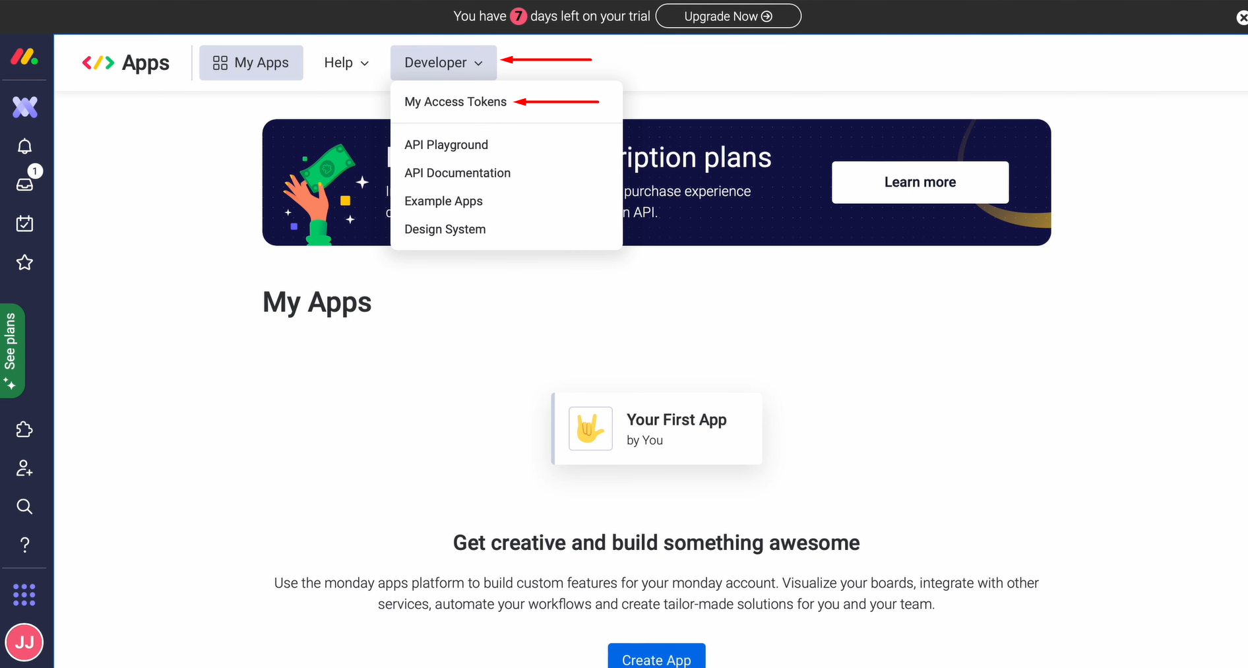Expand the Help dropdown

[346, 62]
